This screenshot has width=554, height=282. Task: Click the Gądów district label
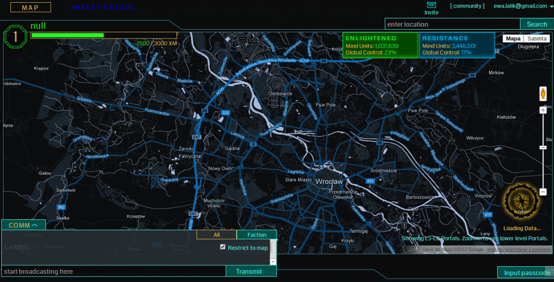[233, 149]
